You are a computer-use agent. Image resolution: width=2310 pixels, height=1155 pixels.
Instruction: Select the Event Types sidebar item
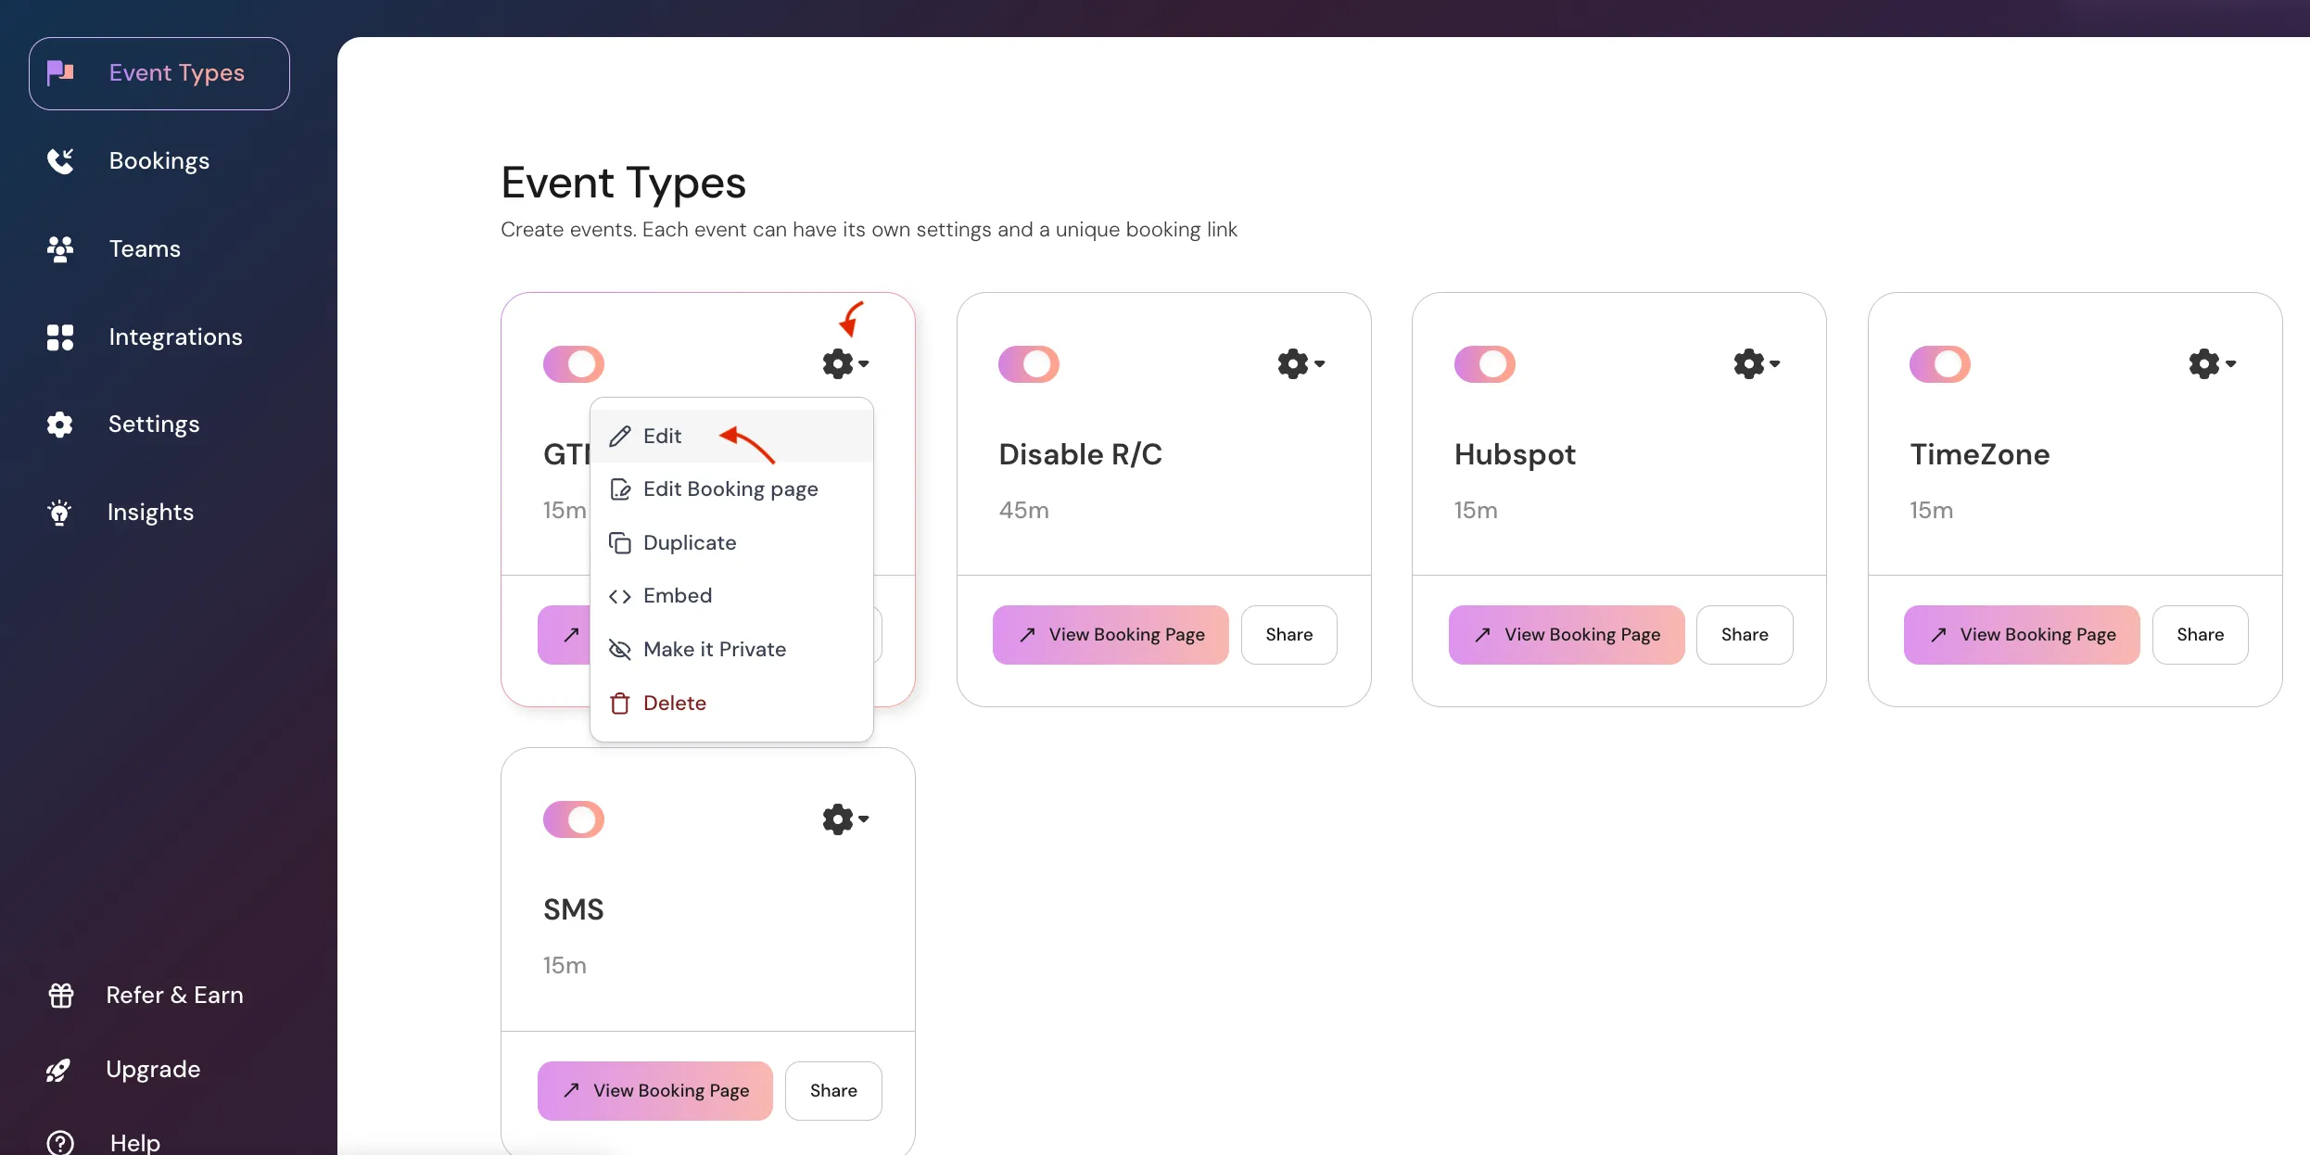pos(159,73)
